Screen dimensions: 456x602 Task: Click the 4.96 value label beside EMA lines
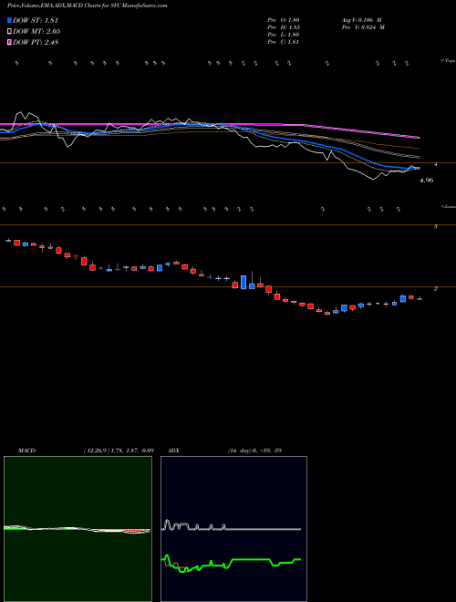[427, 180]
